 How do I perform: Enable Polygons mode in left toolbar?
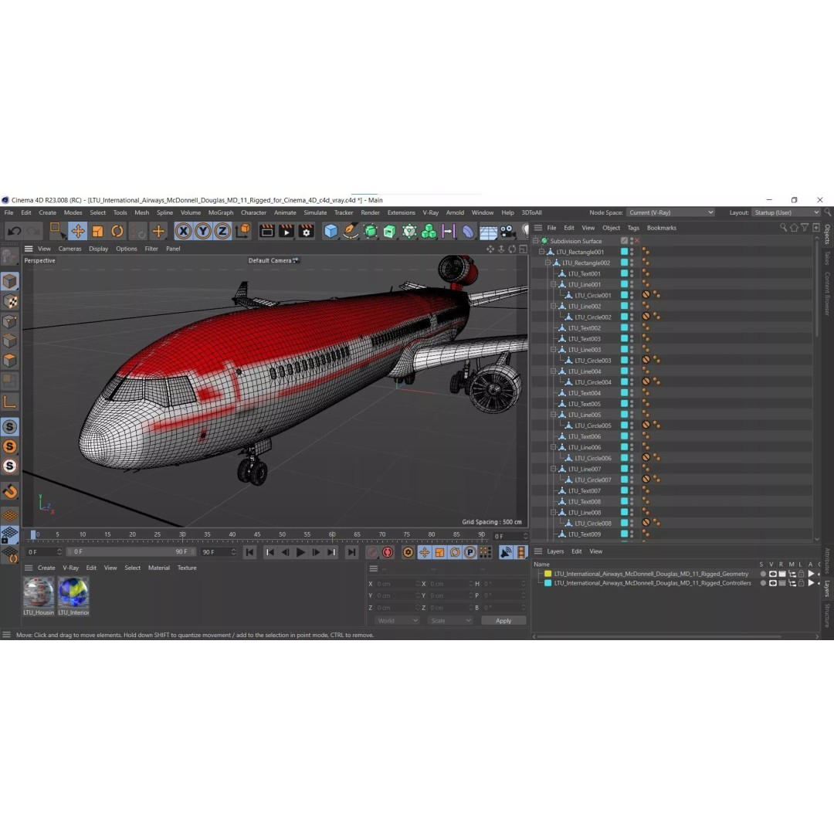pos(9,361)
